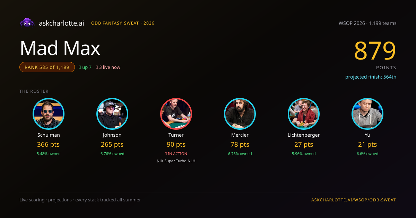
Task: Click the Mad Max team title
Action: (60, 48)
